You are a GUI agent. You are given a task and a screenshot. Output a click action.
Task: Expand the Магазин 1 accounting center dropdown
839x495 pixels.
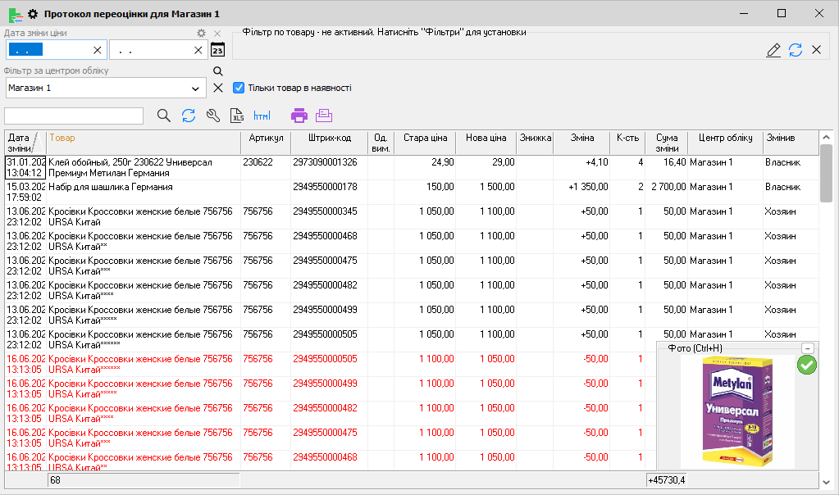pos(196,88)
